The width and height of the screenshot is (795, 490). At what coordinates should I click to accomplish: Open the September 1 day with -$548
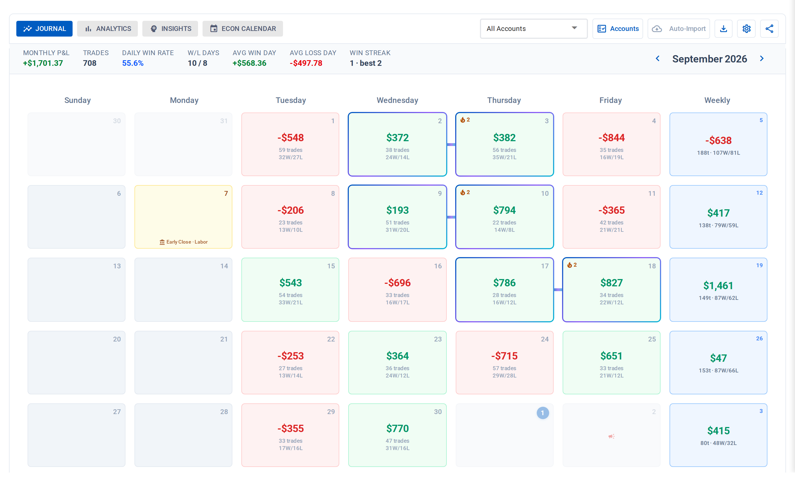coord(290,144)
